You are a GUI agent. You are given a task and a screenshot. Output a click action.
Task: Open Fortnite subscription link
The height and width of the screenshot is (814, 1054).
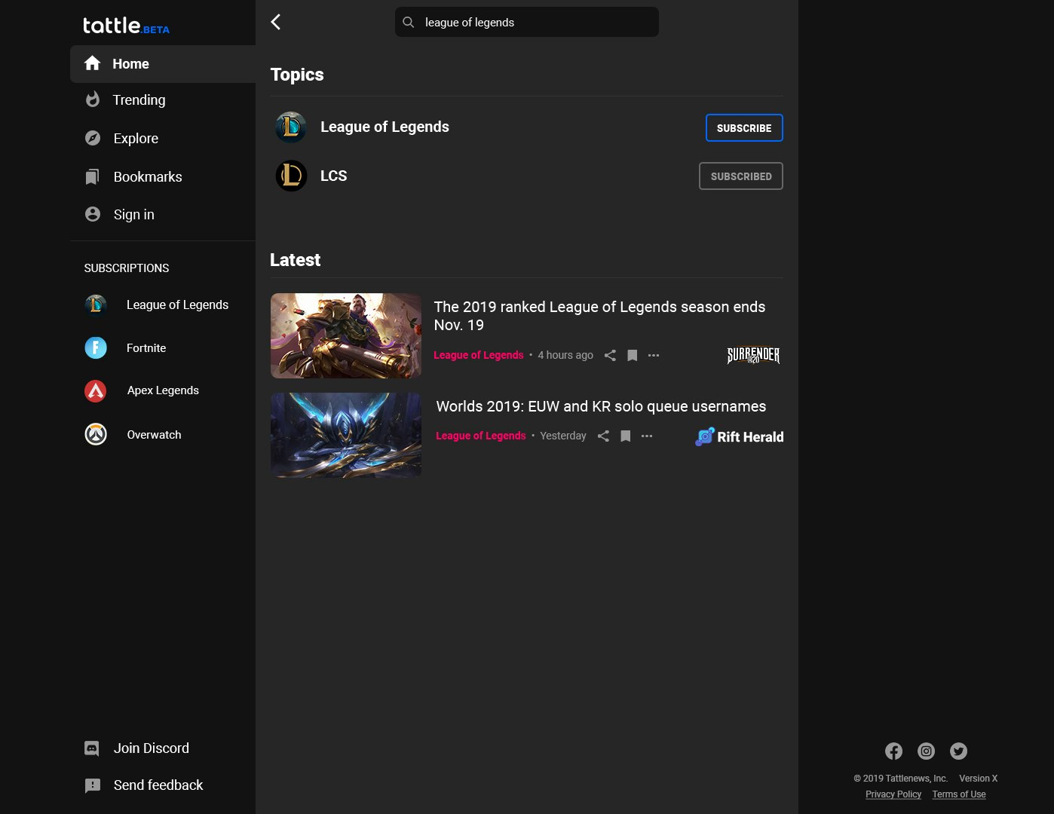pyautogui.click(x=146, y=348)
